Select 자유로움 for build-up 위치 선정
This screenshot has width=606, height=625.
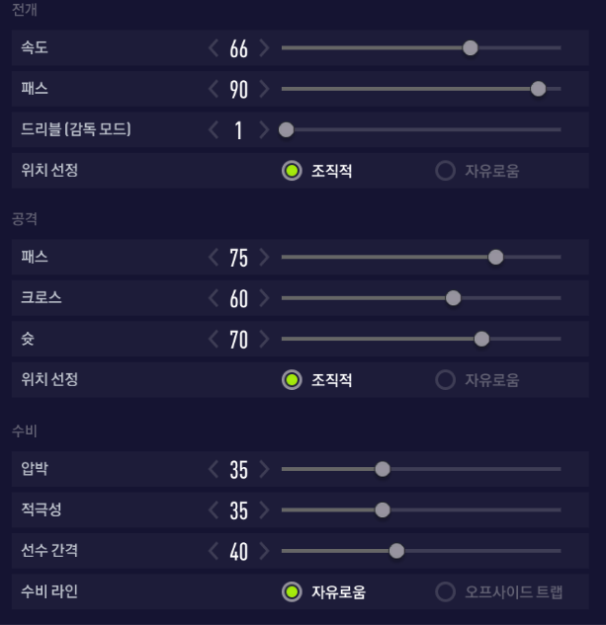[x=446, y=171]
